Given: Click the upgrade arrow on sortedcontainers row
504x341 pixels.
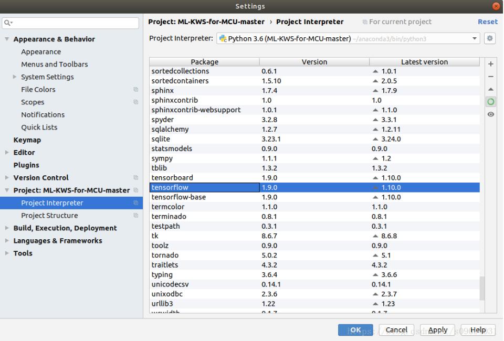Looking at the screenshot, I should click(x=375, y=81).
